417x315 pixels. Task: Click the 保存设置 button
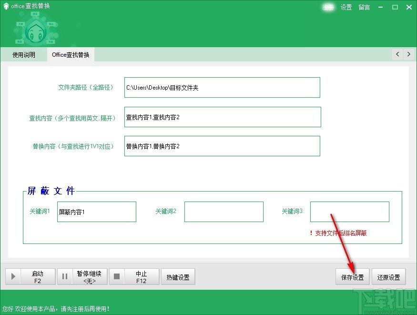click(352, 277)
